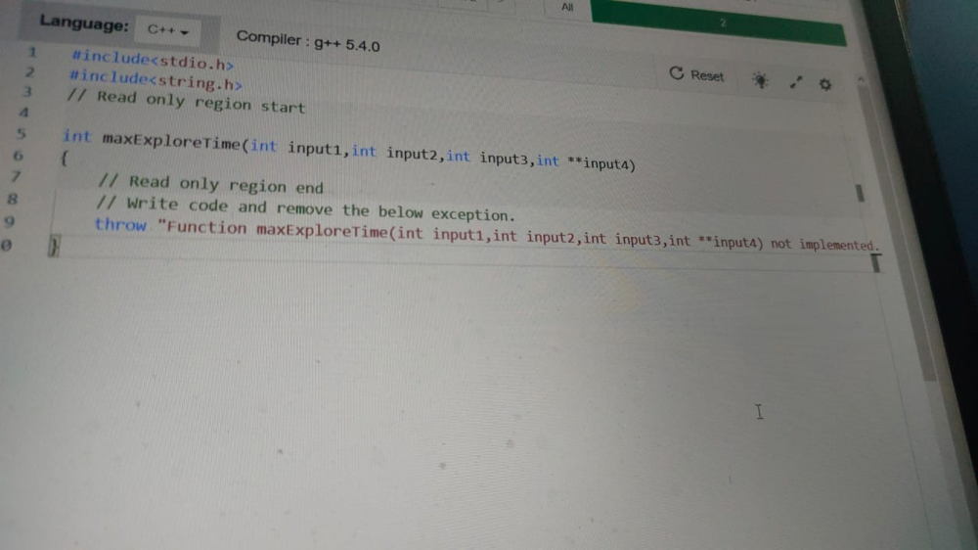Toggle the editor brightness theme icon
The width and height of the screenshot is (978, 550).
pos(760,80)
